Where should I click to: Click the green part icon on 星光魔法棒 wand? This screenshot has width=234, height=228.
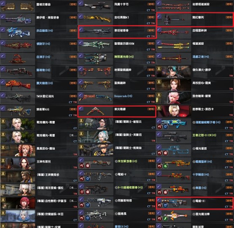coord(166,218)
